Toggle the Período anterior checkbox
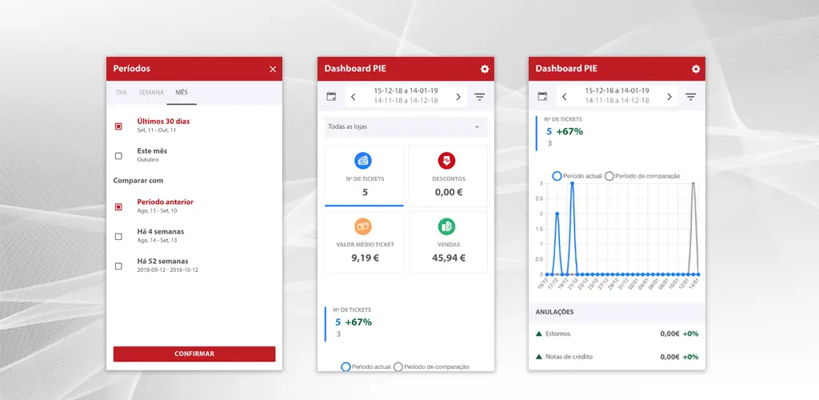This screenshot has width=819, height=400. click(118, 206)
